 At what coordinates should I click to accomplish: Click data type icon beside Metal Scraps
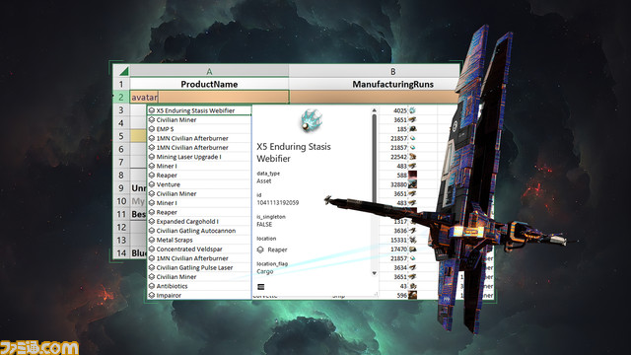point(152,240)
